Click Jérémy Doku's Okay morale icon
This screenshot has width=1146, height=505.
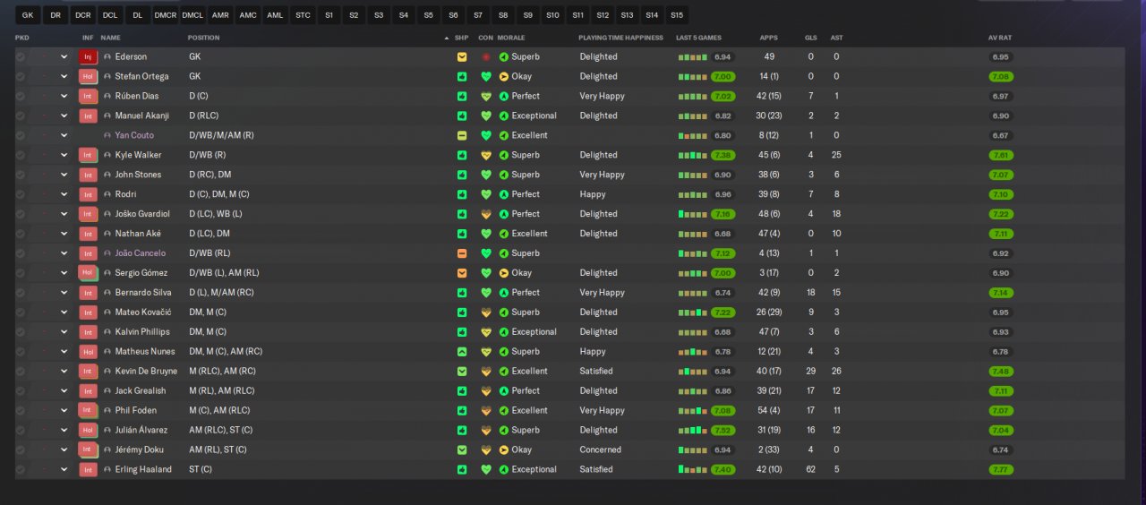coord(504,449)
